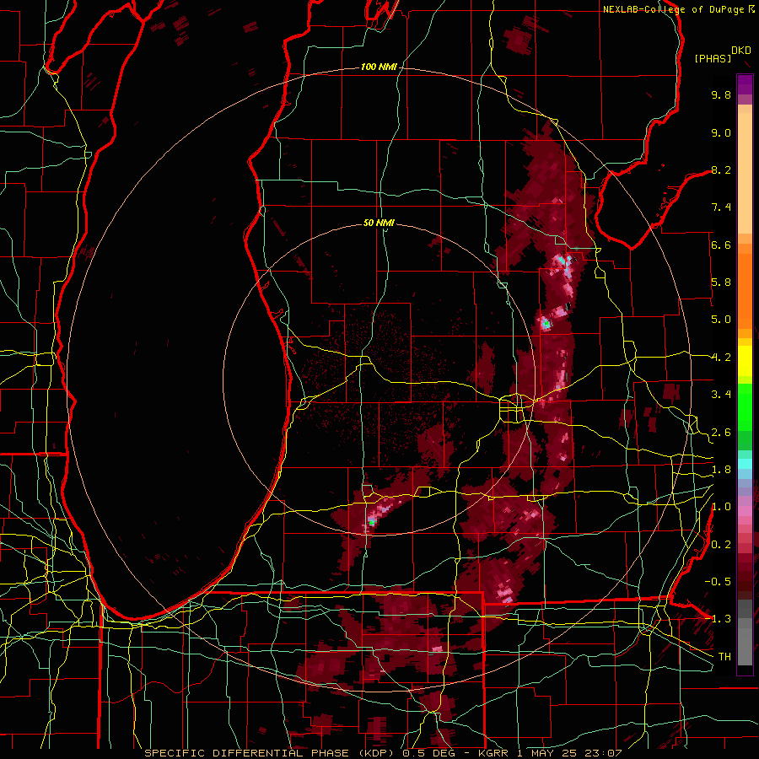Click the 5.0 scale value
Viewport: 759px width, 759px height.
point(721,320)
